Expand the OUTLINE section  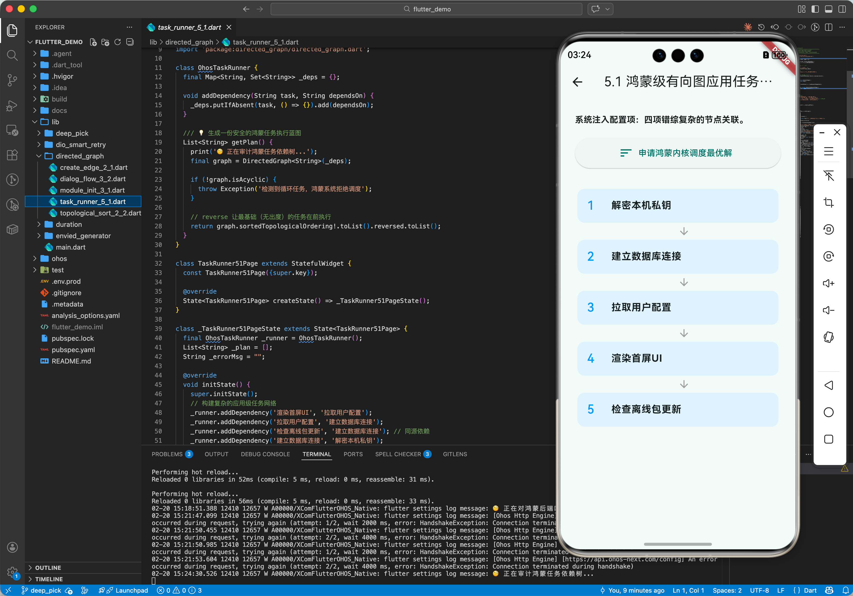coord(48,568)
